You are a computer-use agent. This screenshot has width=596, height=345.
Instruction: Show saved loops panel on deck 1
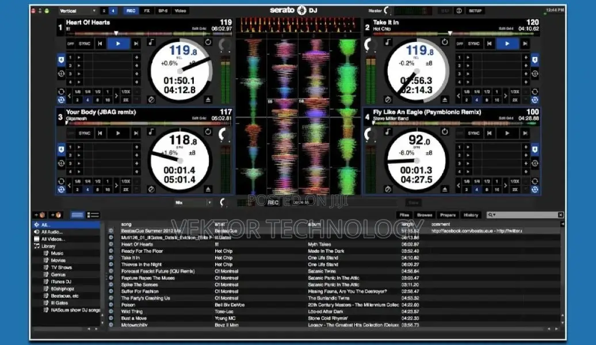61,74
